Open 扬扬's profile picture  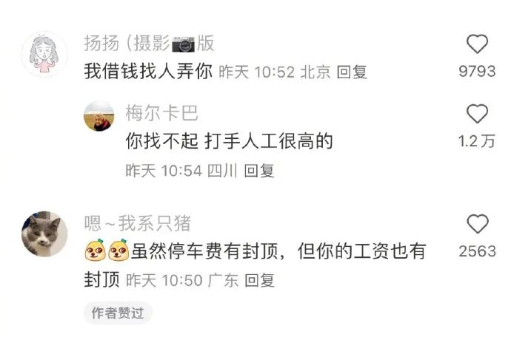point(44,54)
